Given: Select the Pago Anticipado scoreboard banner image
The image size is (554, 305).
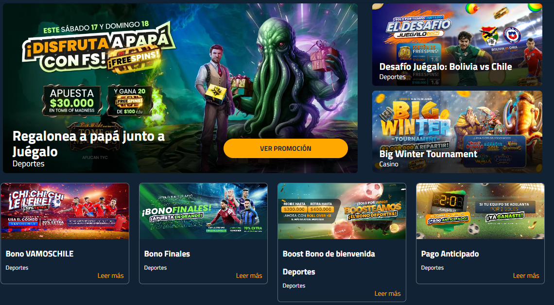Looking at the screenshot, I should [481, 211].
